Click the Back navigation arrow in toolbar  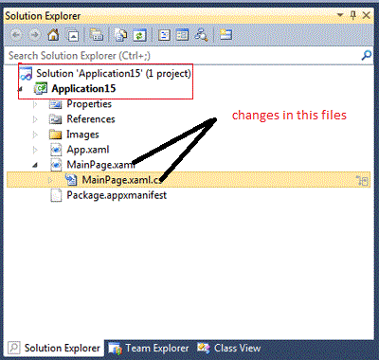coord(16,35)
